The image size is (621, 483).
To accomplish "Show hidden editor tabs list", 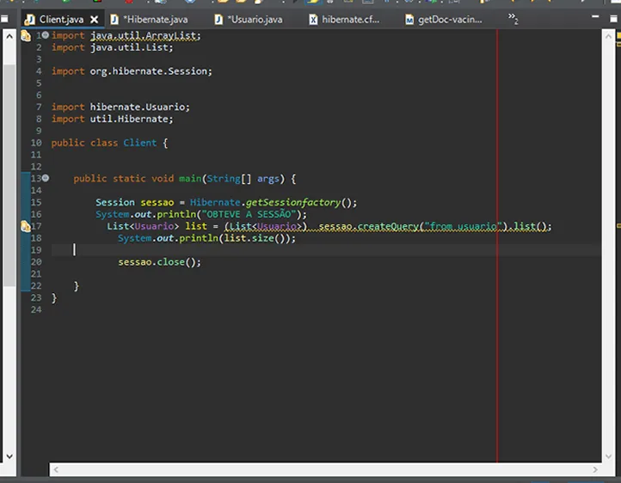I will (x=513, y=18).
